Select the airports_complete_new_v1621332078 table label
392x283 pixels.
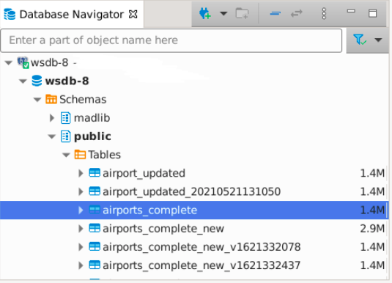[201, 247]
